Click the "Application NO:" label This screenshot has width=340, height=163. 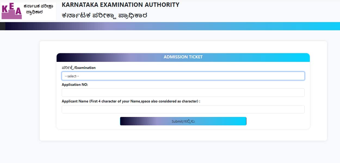click(x=75, y=85)
